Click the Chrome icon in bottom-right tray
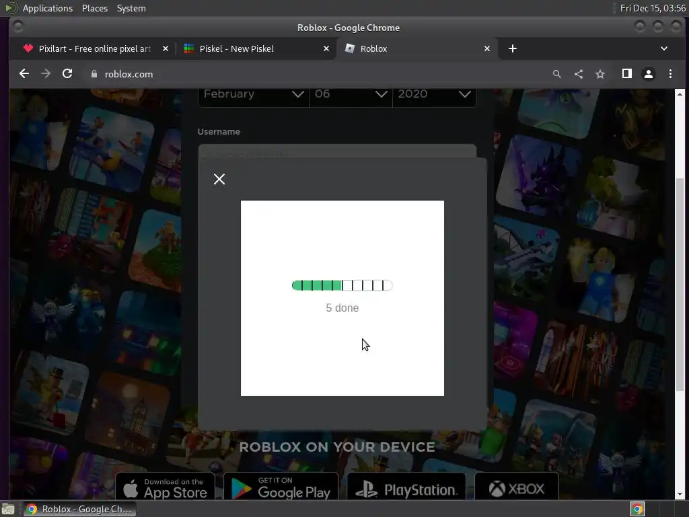 tap(637, 509)
